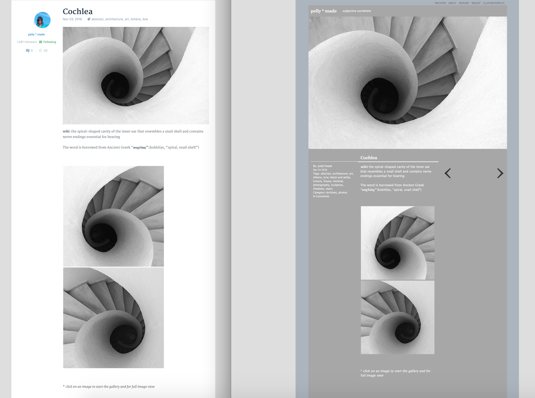Screen dimensions: 535x398
Task: Click the star like icon
Action: [40, 51]
